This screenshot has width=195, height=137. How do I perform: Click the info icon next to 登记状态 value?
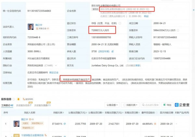pyautogui.click(x=120, y=23)
